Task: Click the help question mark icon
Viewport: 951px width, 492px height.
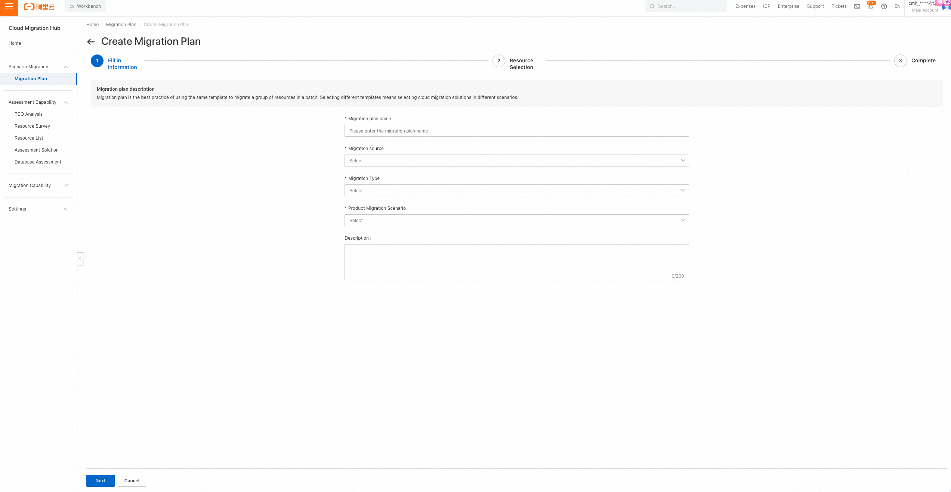Action: click(x=884, y=6)
